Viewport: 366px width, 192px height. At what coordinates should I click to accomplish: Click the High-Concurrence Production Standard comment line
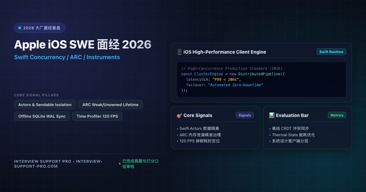click(x=232, y=68)
